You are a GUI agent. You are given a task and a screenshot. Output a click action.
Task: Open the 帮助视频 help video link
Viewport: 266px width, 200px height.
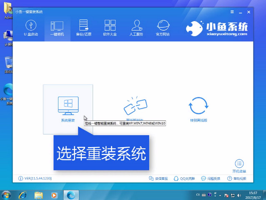[237, 179]
